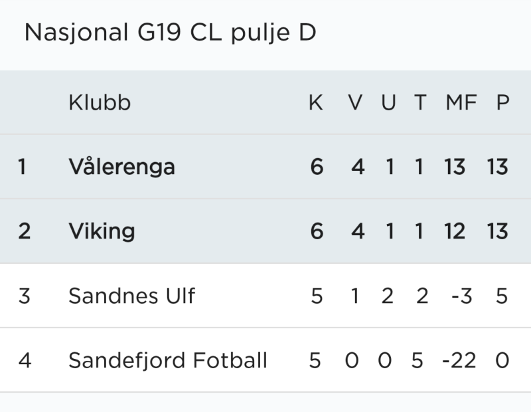The image size is (531, 412).
Task: Click rank number 3 beside Sandnes Ulf
Action: click(x=24, y=296)
